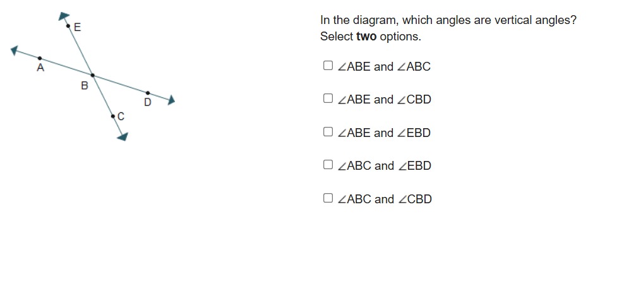Click the "∠ABC and ∠EBD" option label
Screen dimensions: 624x291
pyautogui.click(x=385, y=166)
